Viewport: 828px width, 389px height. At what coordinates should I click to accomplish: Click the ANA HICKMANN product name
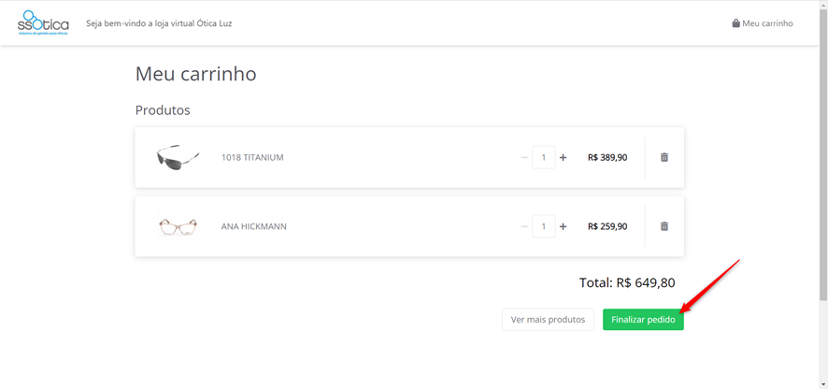[254, 226]
